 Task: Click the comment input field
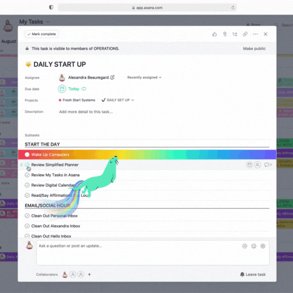tap(153, 253)
